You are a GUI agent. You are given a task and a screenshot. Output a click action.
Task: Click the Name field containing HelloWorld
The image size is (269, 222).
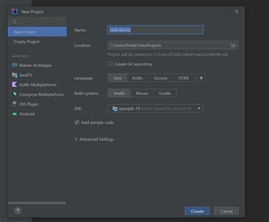click(155, 30)
